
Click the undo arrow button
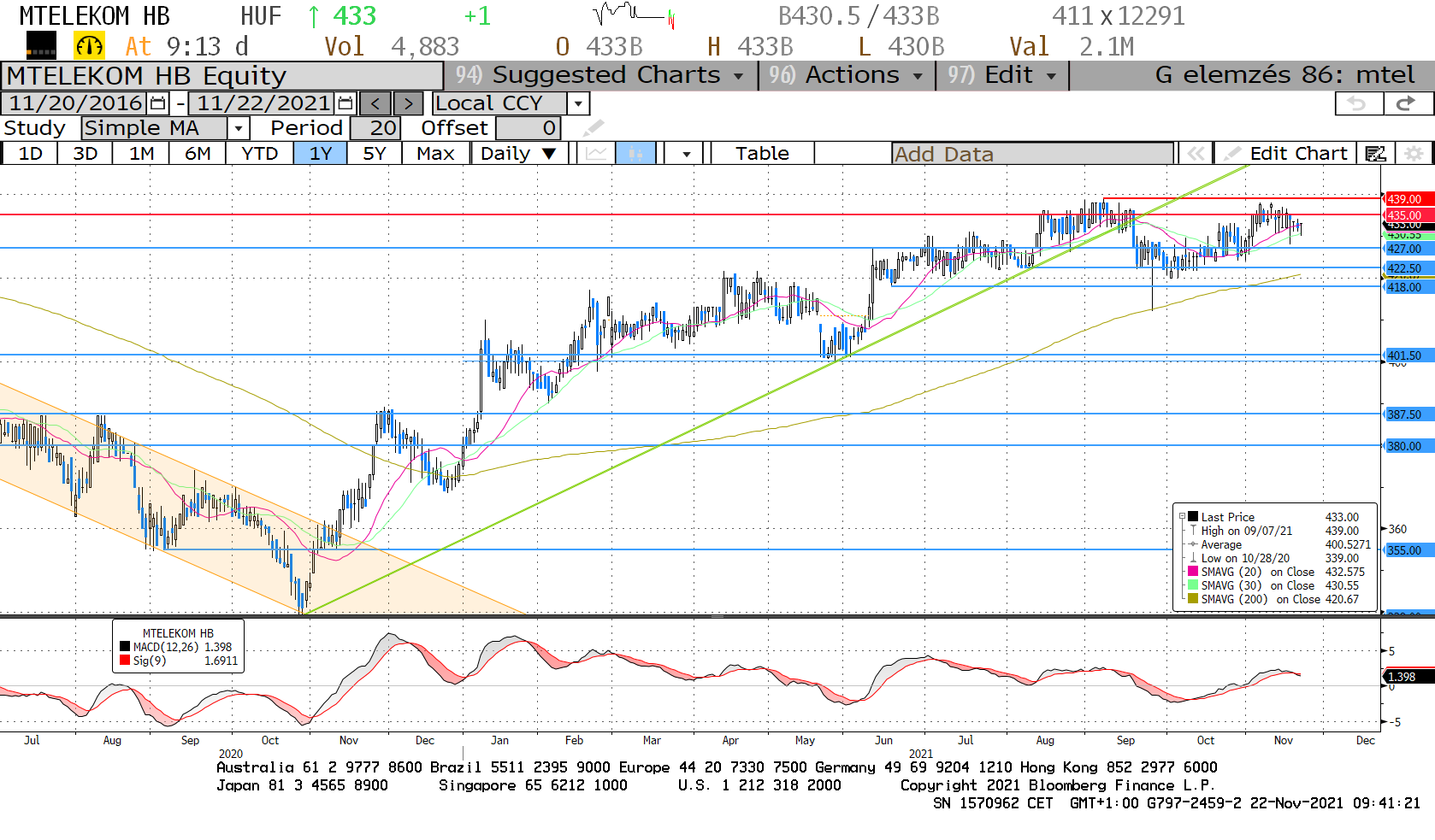click(x=1358, y=103)
